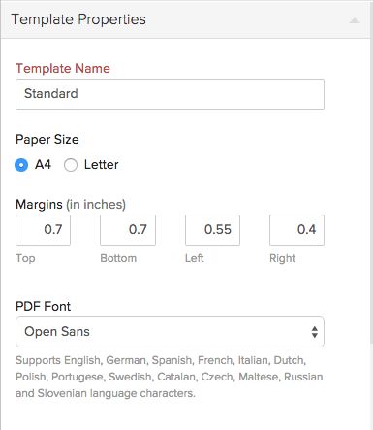373x430 pixels.
Task: Click the up-down arrows on Open Sans select
Action: [x=315, y=332]
